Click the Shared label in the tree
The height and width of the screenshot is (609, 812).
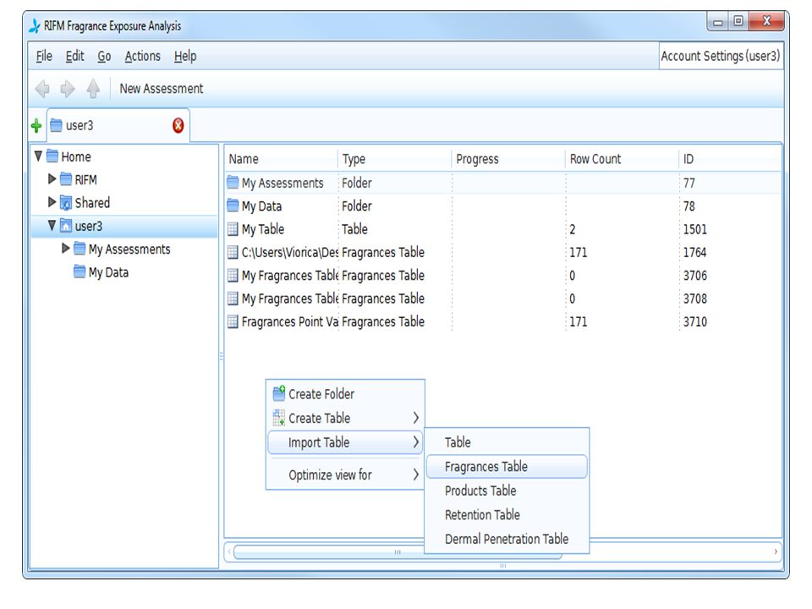click(92, 202)
